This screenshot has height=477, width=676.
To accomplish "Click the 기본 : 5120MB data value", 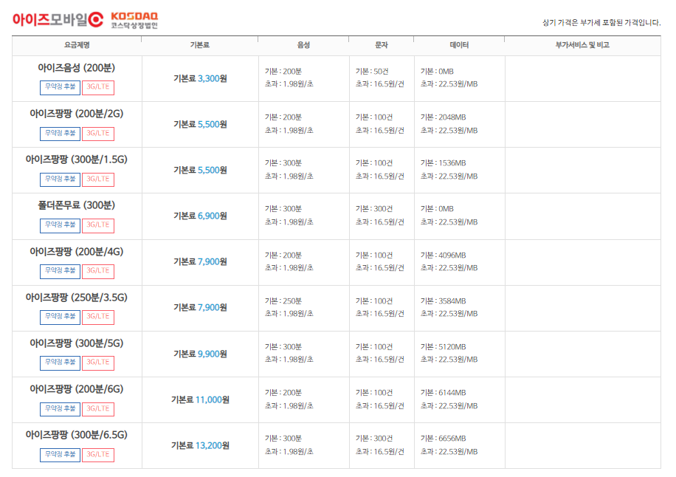I will 444,347.
